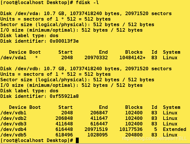Select the /dev/vdb4 device name
Viewport: 190px width, 144px height.
13,129
